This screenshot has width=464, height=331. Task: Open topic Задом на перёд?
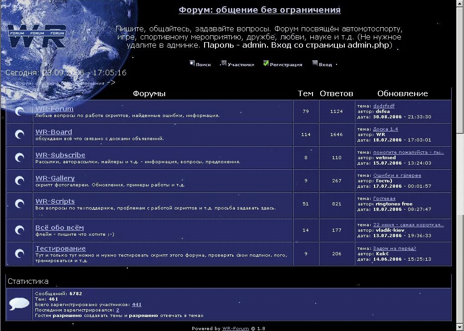tap(395, 248)
